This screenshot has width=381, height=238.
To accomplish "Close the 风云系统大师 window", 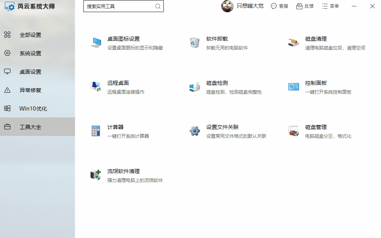I will point(372,6).
